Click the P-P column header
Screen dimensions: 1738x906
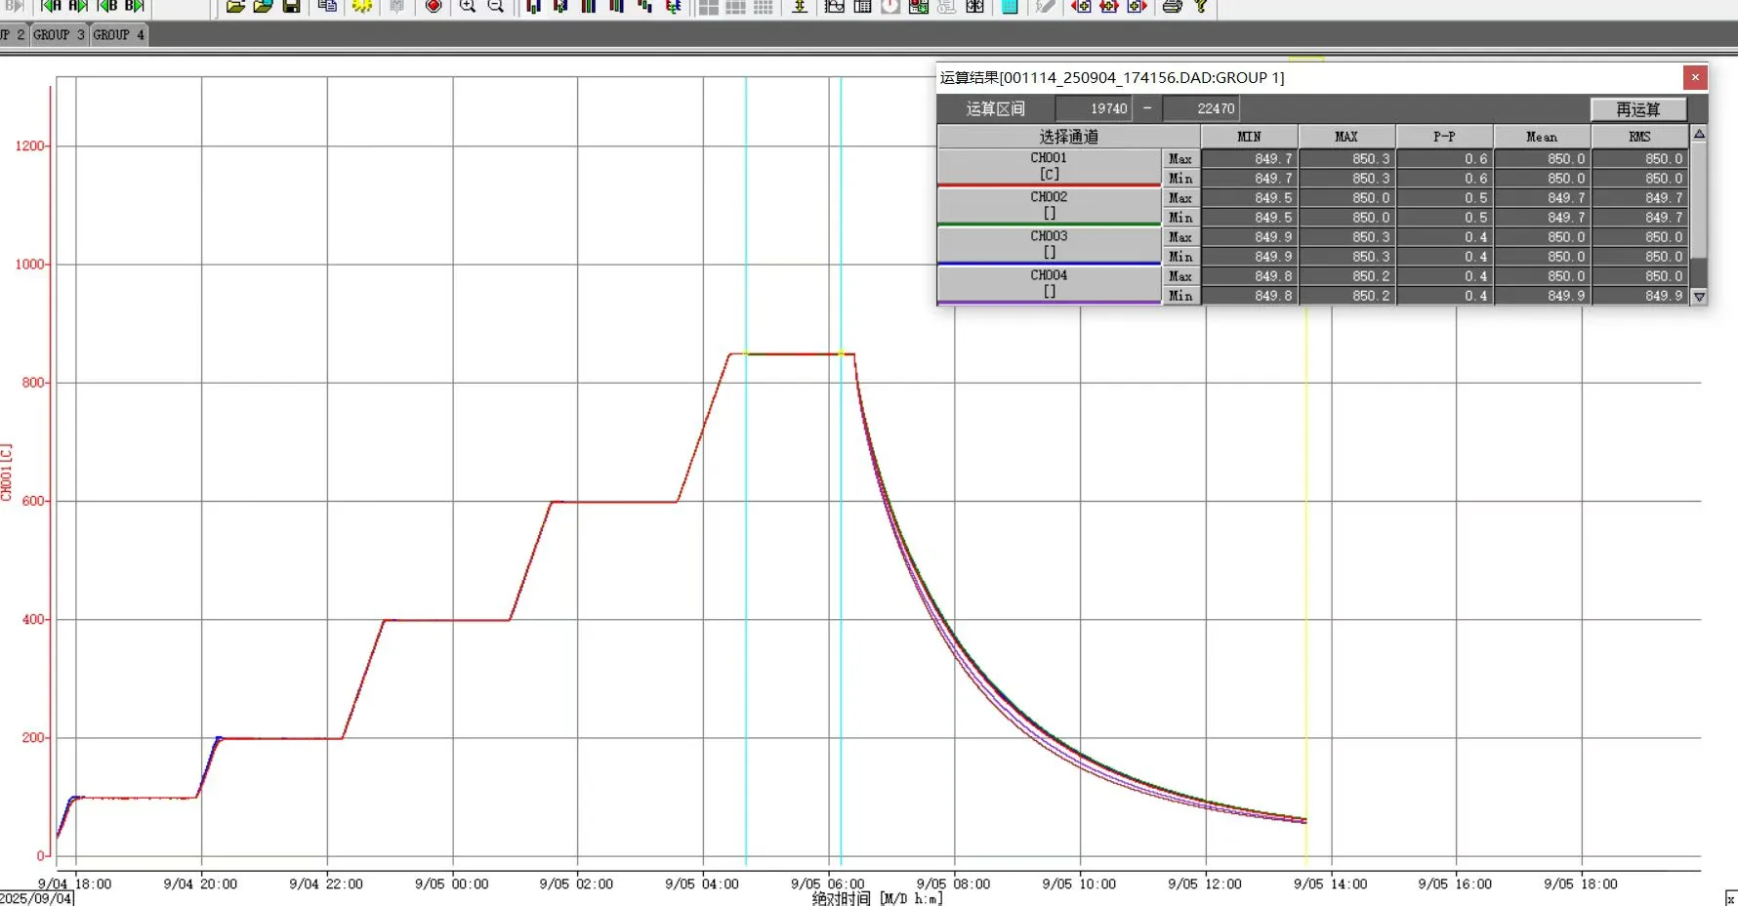[1444, 137]
